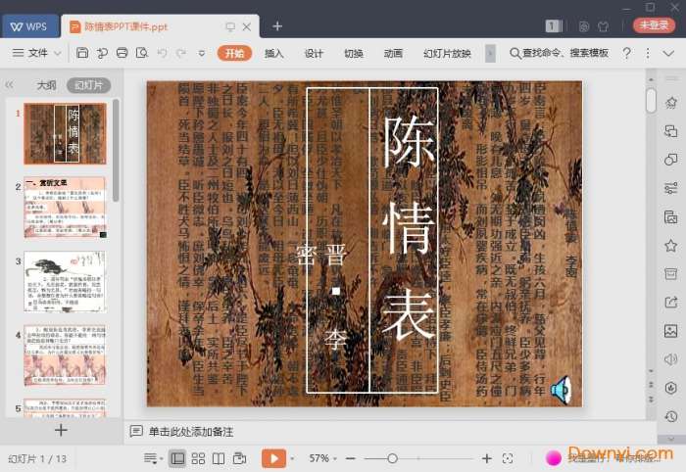686x472 pixels.
Task: Open the three-dot more options menu
Action: click(648, 53)
